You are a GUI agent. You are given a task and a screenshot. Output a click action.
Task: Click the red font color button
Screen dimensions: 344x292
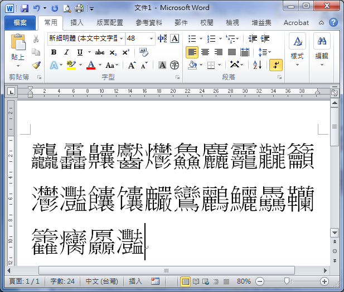91,65
